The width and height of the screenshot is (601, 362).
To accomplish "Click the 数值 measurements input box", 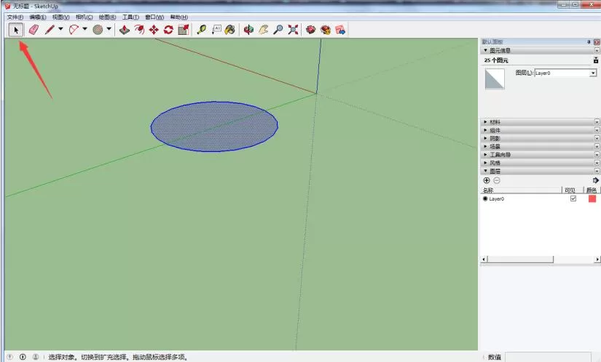I will (x=548, y=357).
